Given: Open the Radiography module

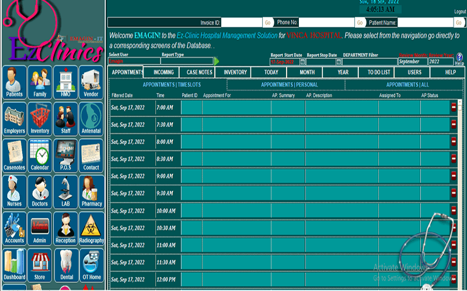Looking at the screenshot, I should tap(91, 229).
